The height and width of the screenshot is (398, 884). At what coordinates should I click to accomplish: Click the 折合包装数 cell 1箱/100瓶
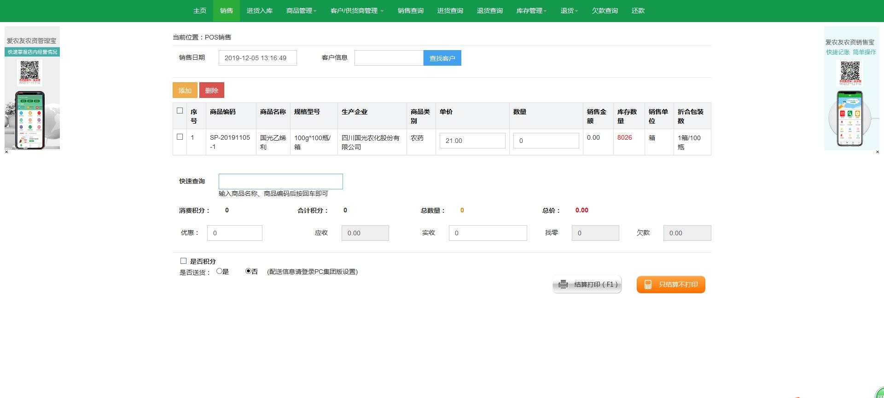tap(689, 142)
